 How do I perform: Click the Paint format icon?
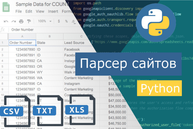coord(29,21)
